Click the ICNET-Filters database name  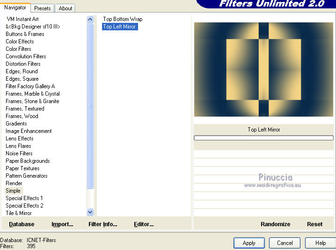click(41, 240)
